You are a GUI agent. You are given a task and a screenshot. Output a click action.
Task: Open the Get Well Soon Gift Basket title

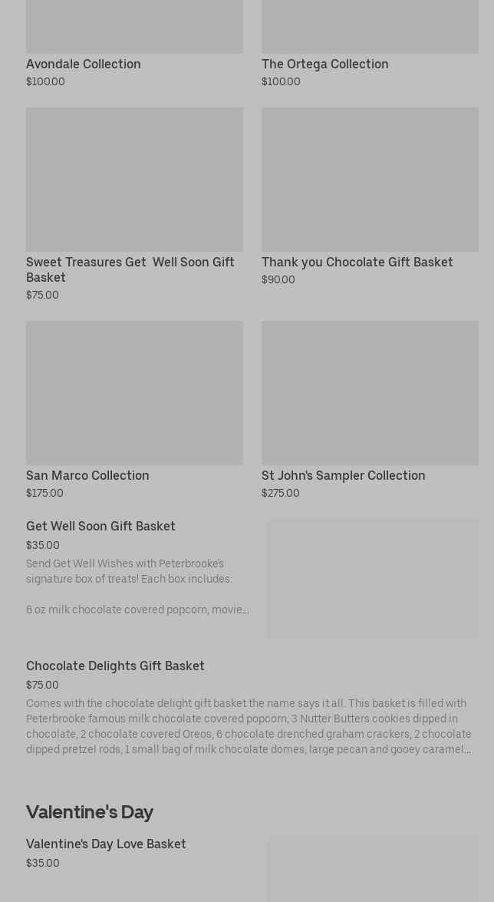(100, 527)
